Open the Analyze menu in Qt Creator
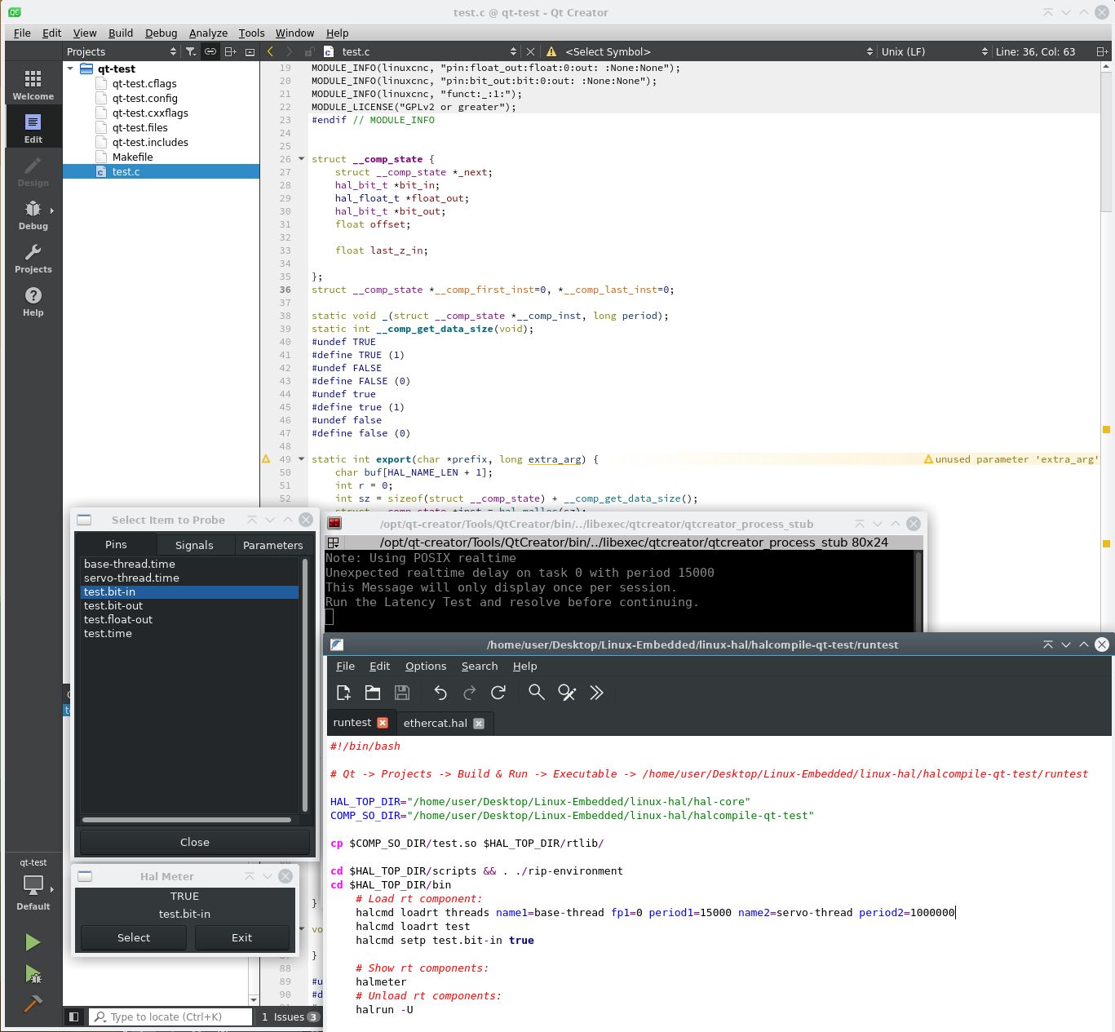Screen dimensions: 1115x1032 pos(208,33)
